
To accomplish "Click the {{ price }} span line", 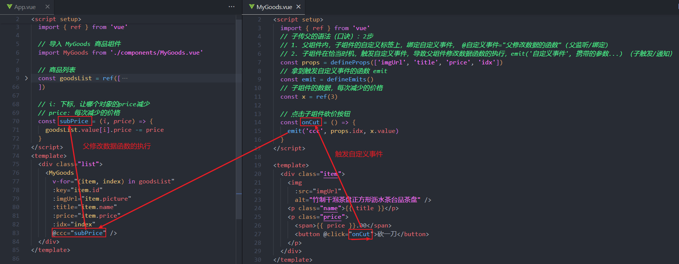I will tap(343, 226).
